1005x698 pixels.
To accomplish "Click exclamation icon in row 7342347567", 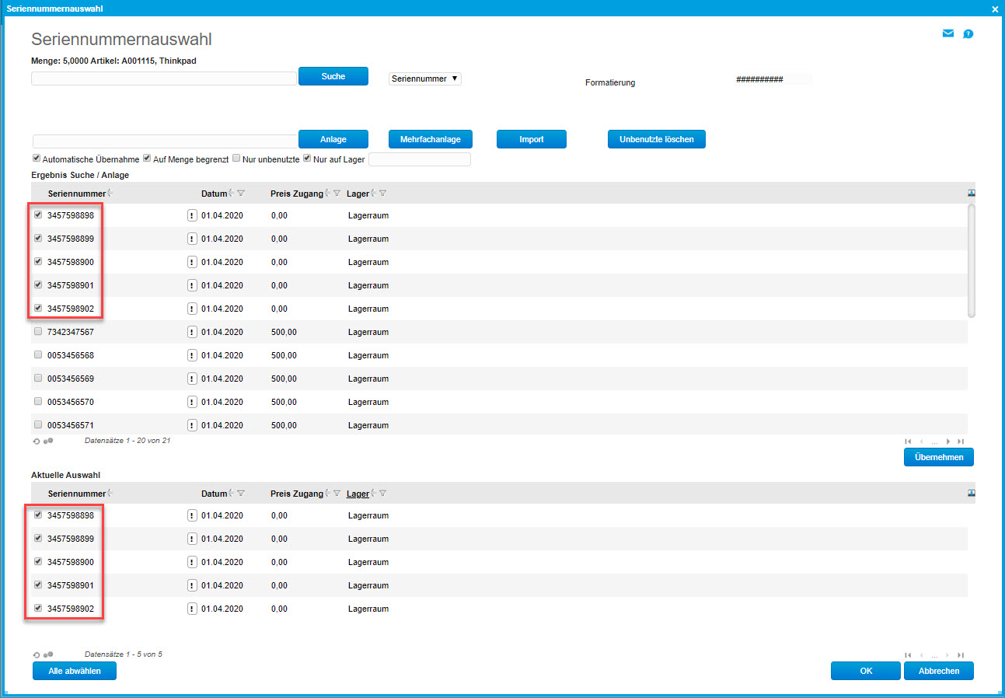I will point(192,332).
